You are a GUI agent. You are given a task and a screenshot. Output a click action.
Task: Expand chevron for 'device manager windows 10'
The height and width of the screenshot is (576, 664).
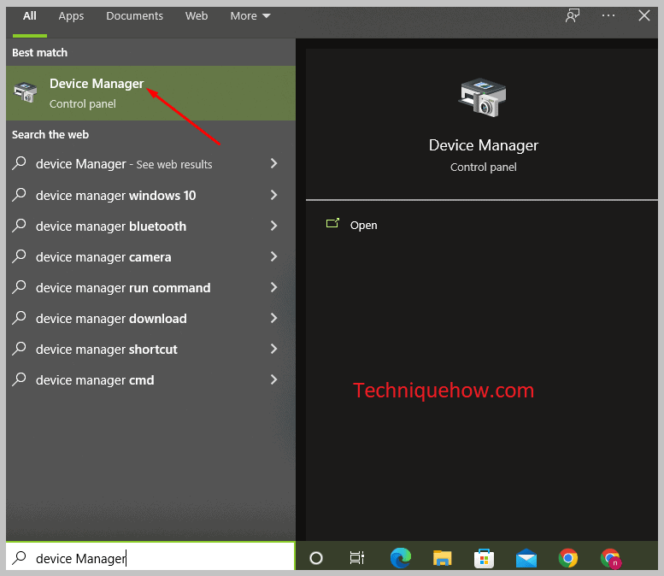coord(274,195)
